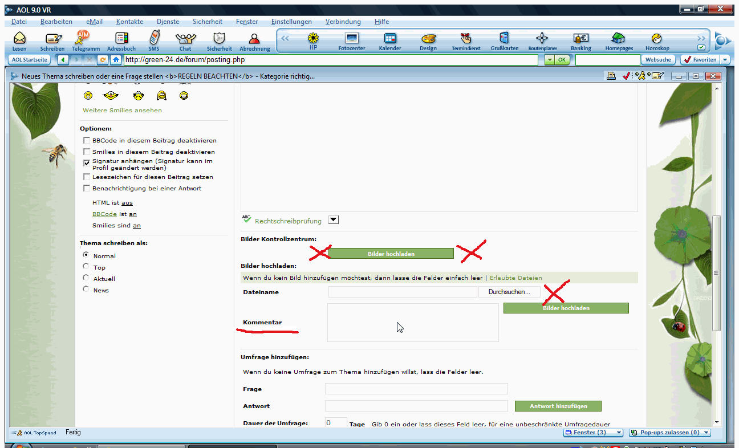Expand the Rechtschreibprüfung dropdown arrow
This screenshot has height=448, width=739.
[x=334, y=220]
